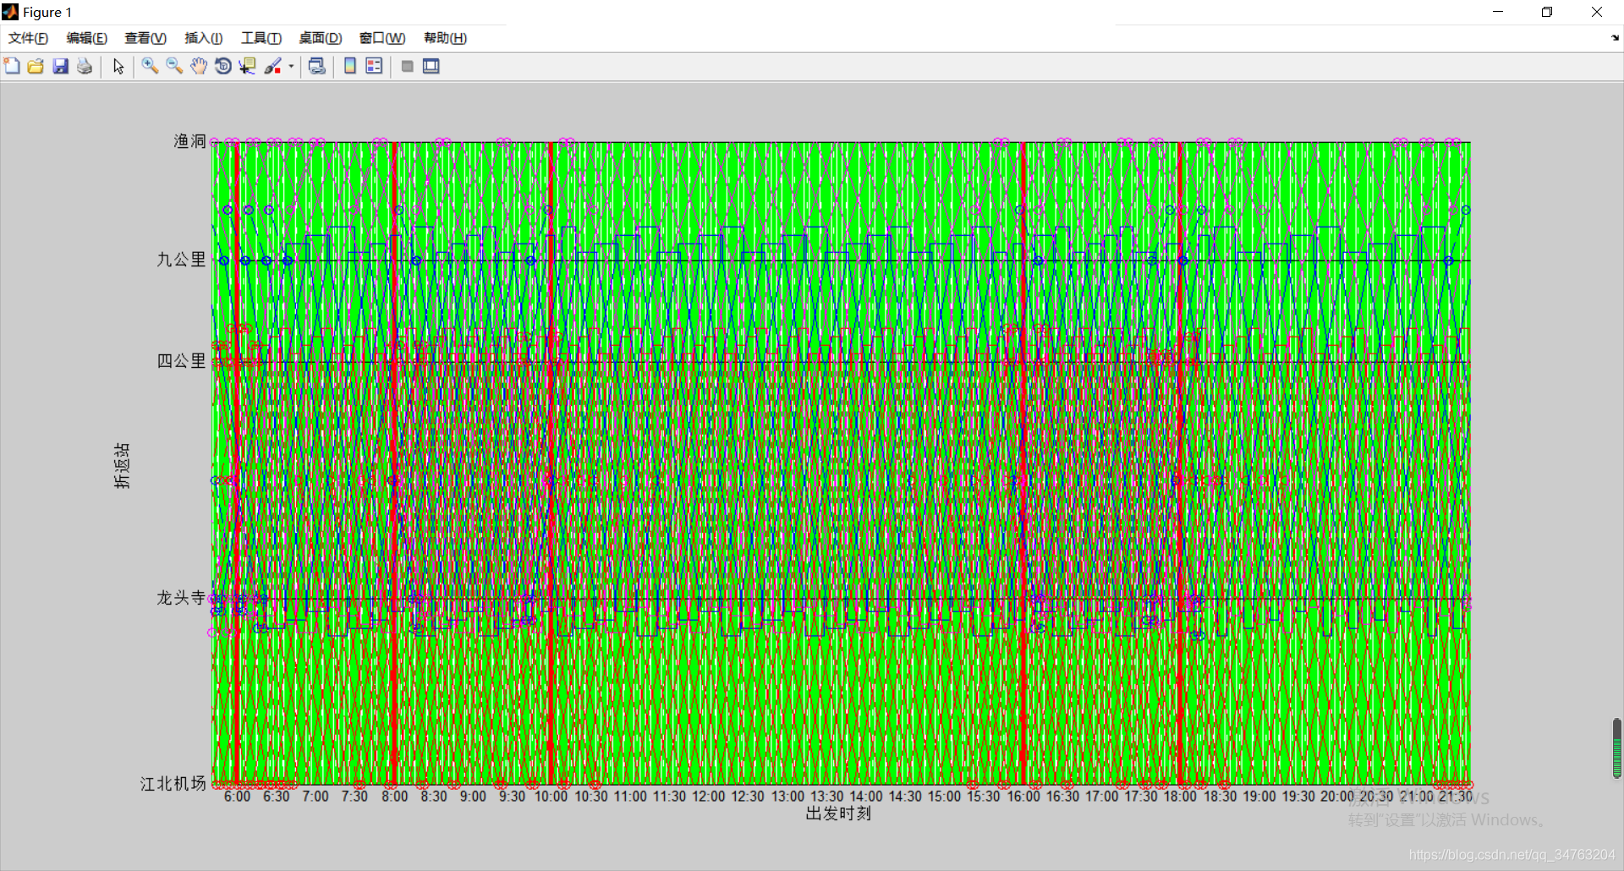Click the 10:00 time tick label
The image size is (1624, 871).
(551, 797)
